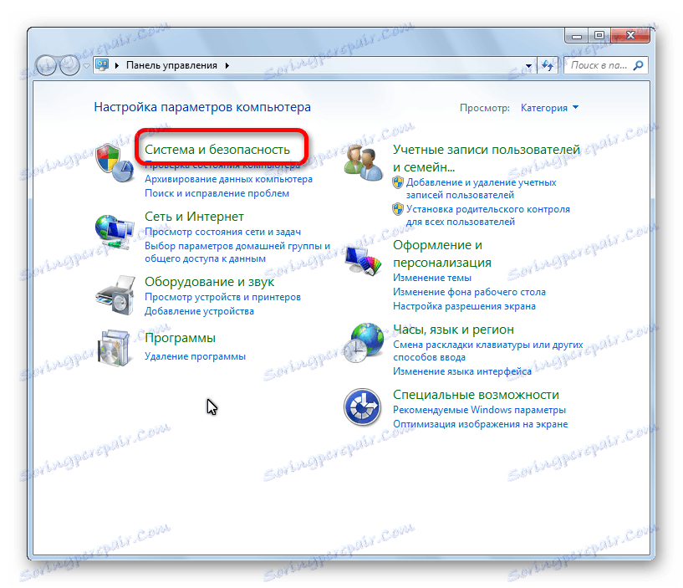Expand arrow before Панель управления breadcrumb
Viewport: 683px width, 588px height.
point(117,65)
